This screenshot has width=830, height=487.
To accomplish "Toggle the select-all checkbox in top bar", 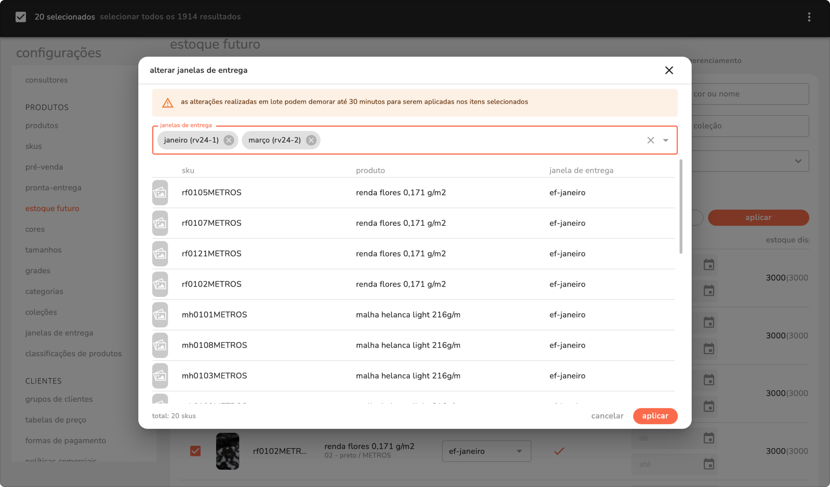I will click(x=21, y=17).
